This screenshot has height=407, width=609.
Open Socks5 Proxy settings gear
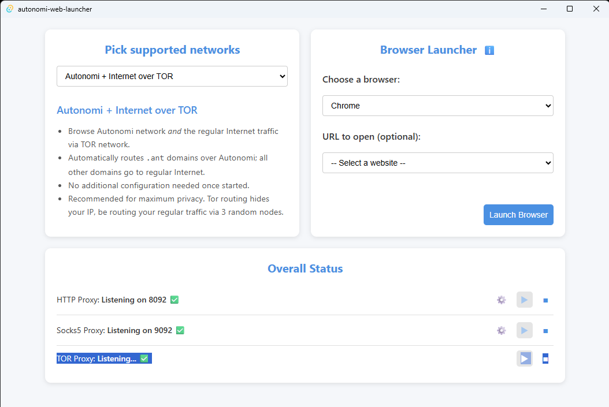pyautogui.click(x=502, y=331)
